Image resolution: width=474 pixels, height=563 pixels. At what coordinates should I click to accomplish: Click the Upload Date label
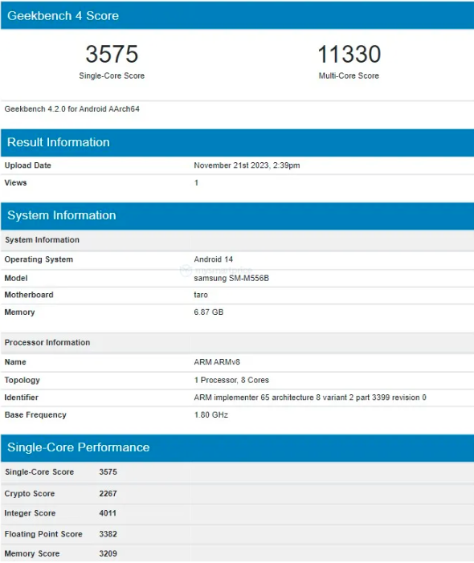coord(27,165)
